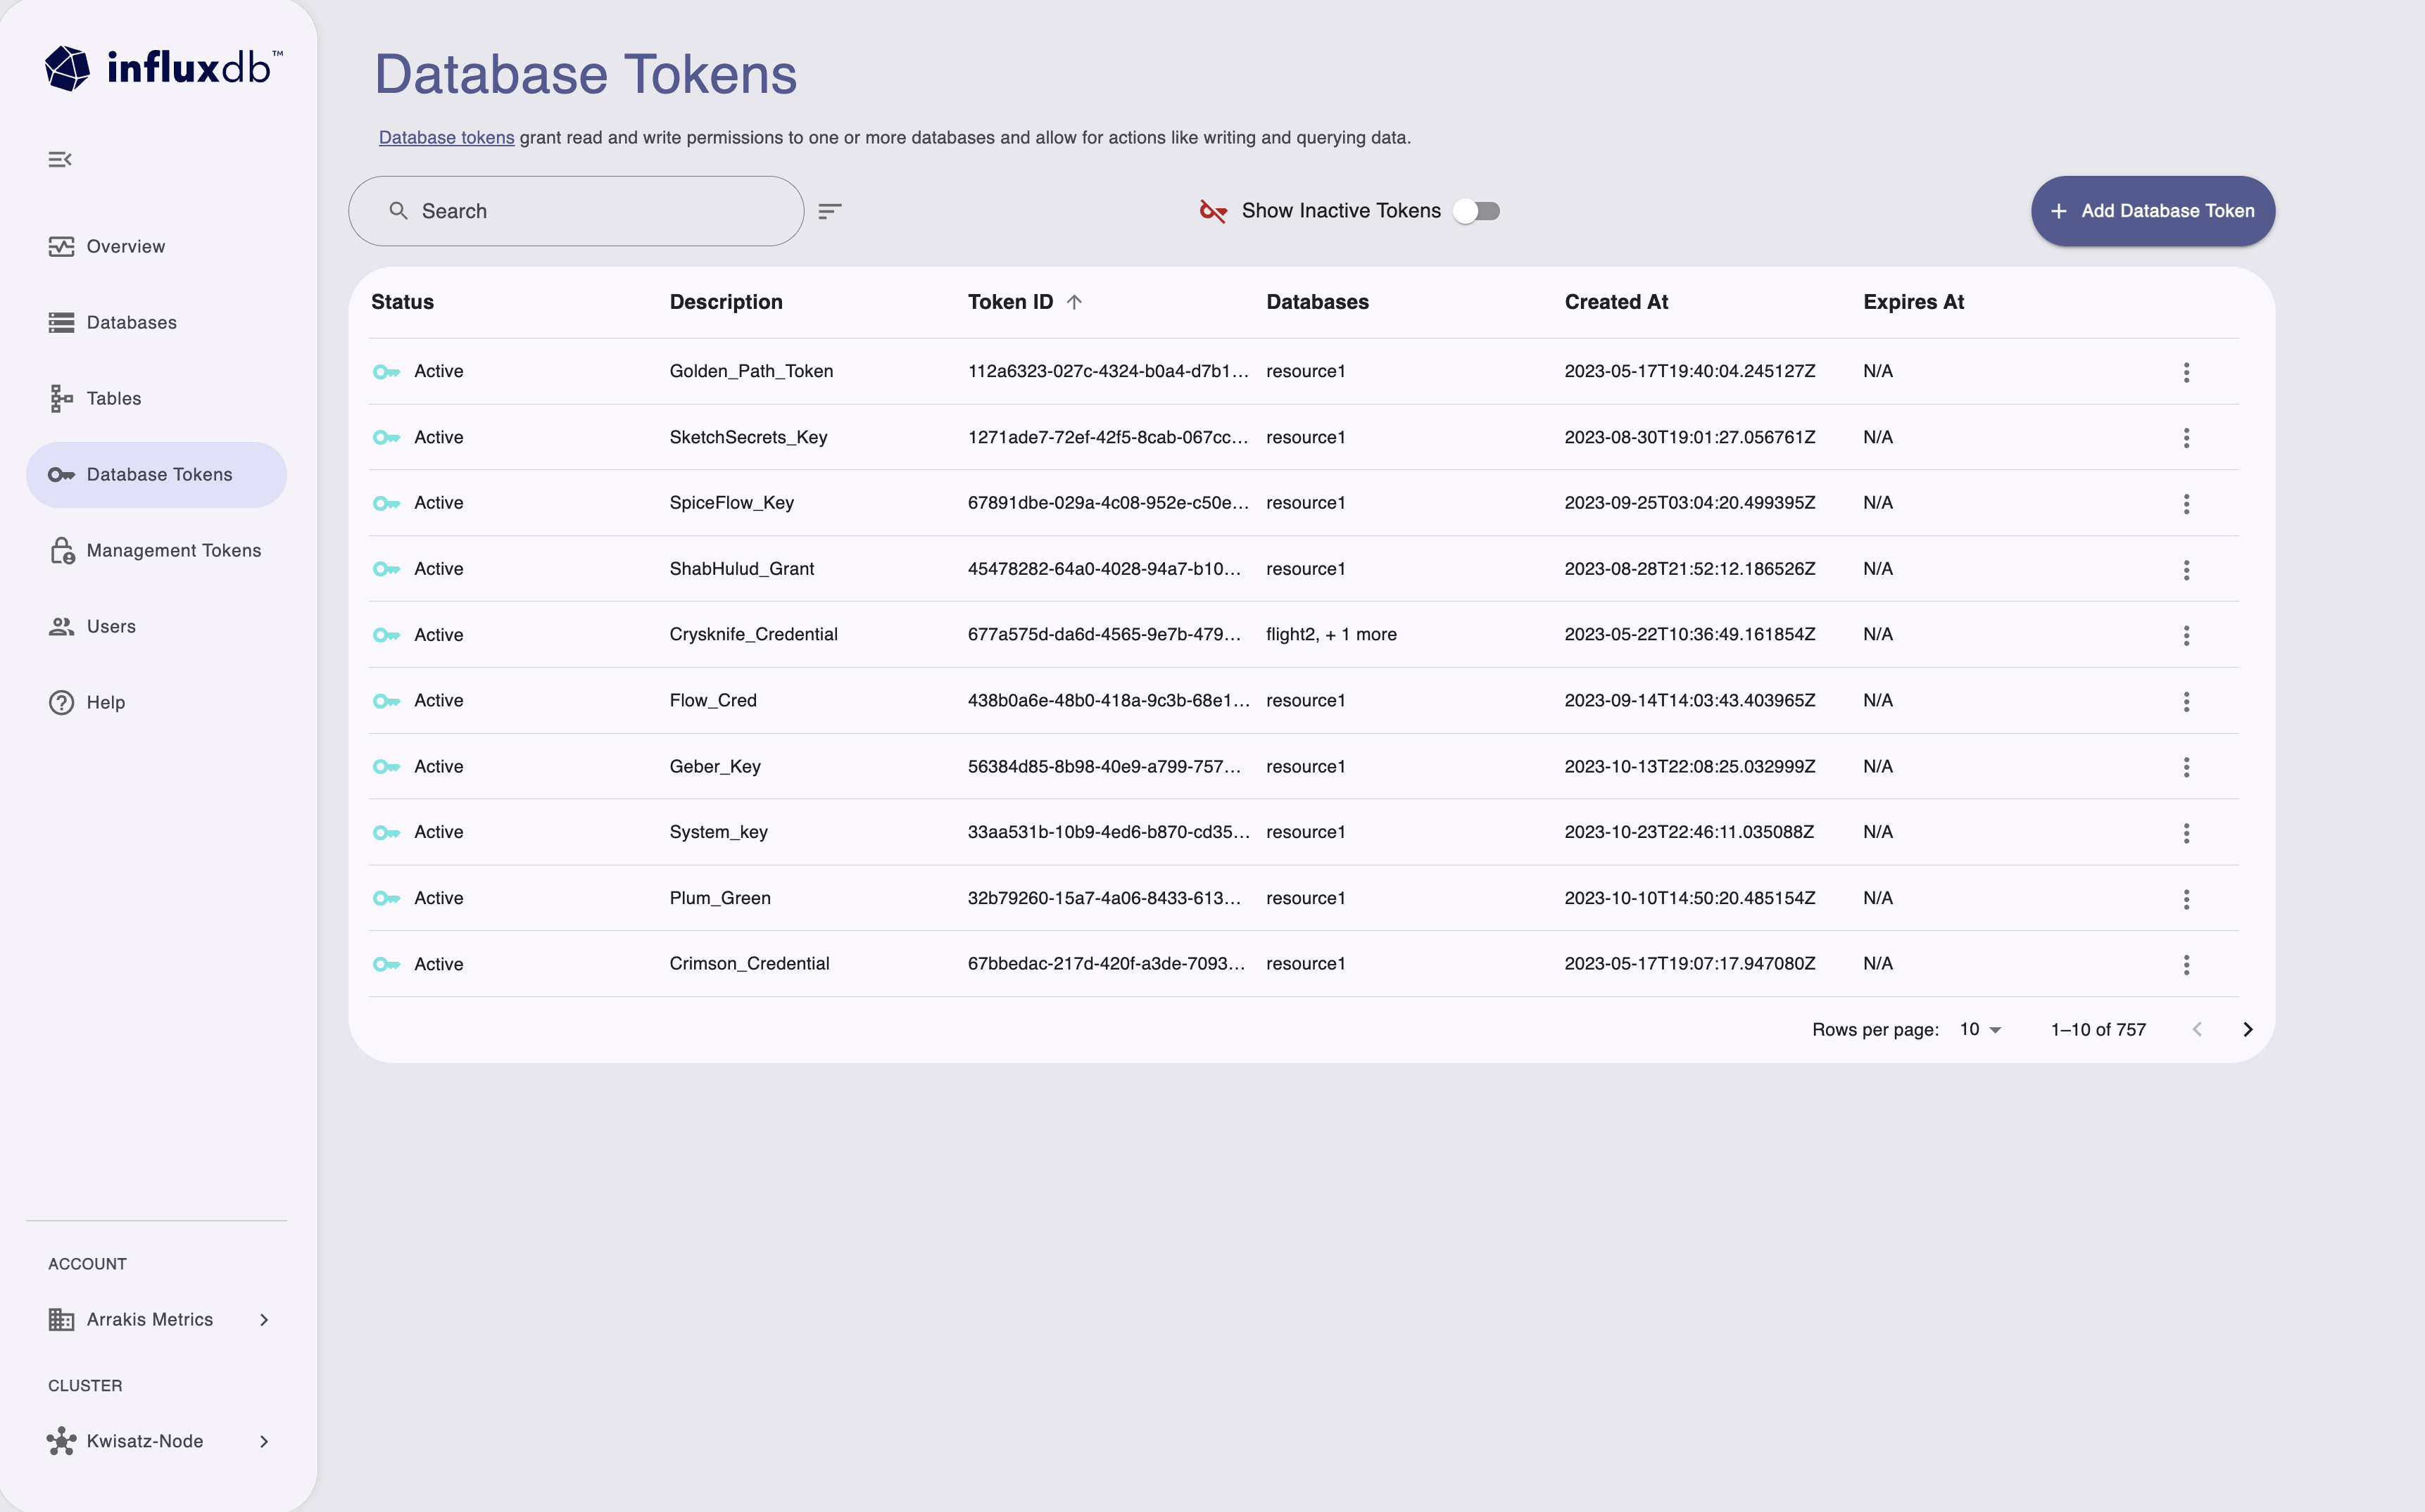This screenshot has height=1512, width=2425.
Task: Open actions menu for Crimson_Credential row
Action: click(2186, 965)
